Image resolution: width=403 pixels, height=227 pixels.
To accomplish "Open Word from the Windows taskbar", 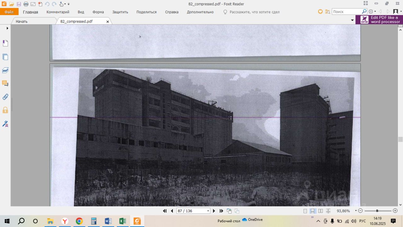I will [108, 221].
